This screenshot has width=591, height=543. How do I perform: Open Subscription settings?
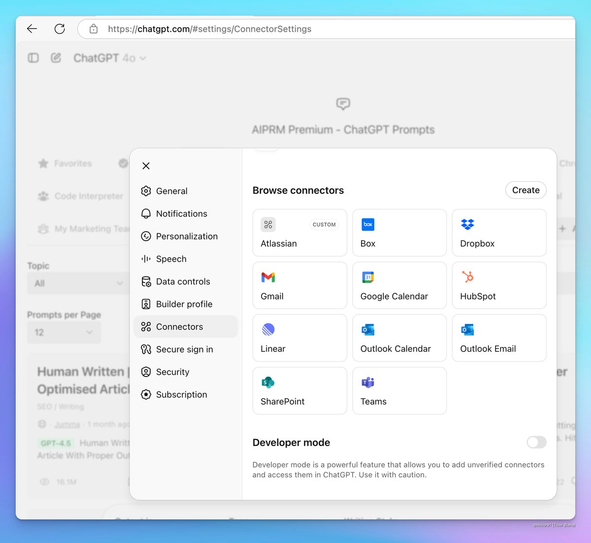click(x=186, y=395)
